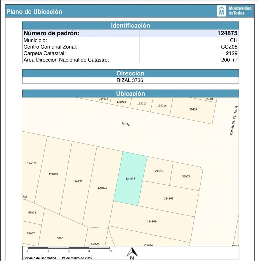Click the RIZAL street label

(126, 124)
